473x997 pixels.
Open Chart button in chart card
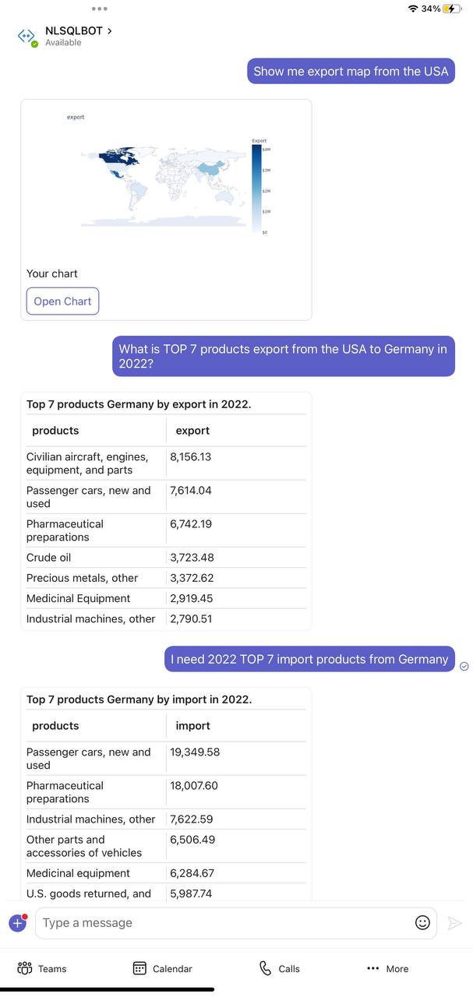tap(62, 301)
